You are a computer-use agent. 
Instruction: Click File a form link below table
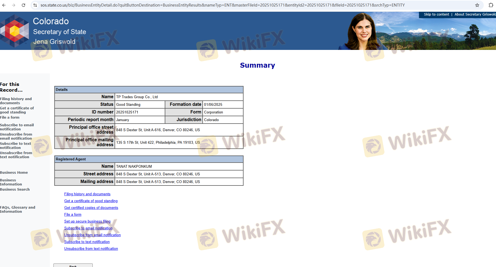[73, 215]
